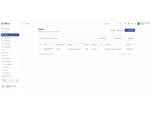Open the Workspace menu item
The image size is (153, 114).
pos(10,38)
